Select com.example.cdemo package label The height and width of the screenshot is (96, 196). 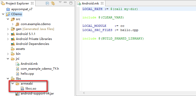coord(36,24)
